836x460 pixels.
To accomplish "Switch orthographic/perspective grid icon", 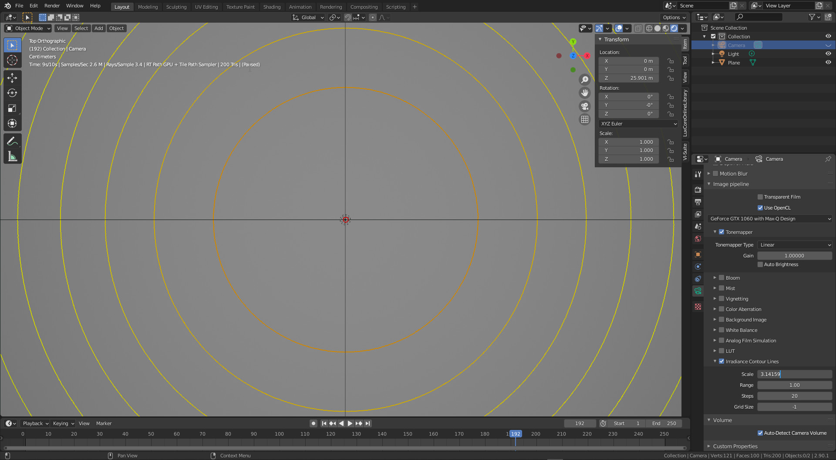I will pyautogui.click(x=585, y=119).
